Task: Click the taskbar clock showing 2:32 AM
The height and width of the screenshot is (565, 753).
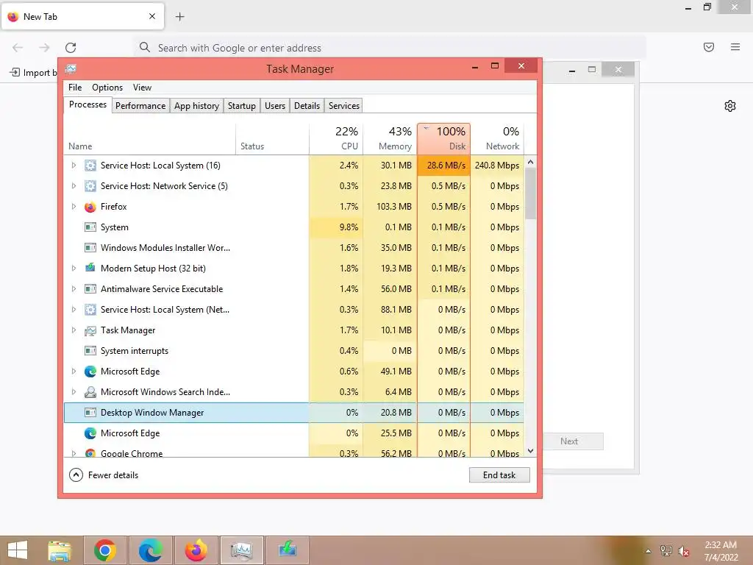Action: click(721, 551)
